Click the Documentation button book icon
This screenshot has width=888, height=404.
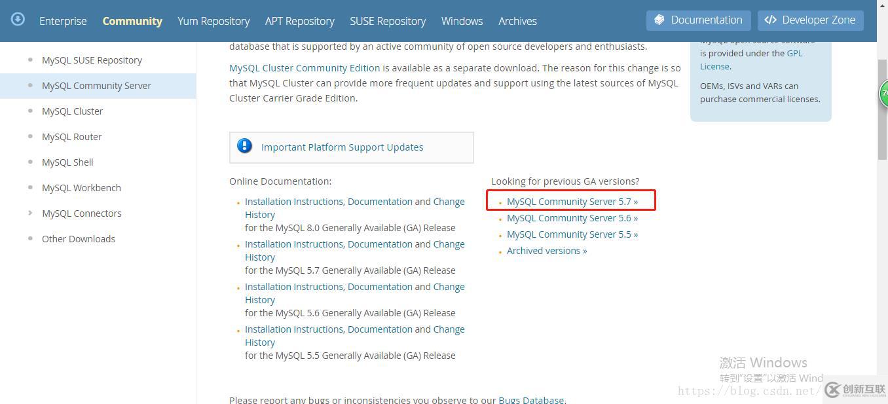(659, 20)
